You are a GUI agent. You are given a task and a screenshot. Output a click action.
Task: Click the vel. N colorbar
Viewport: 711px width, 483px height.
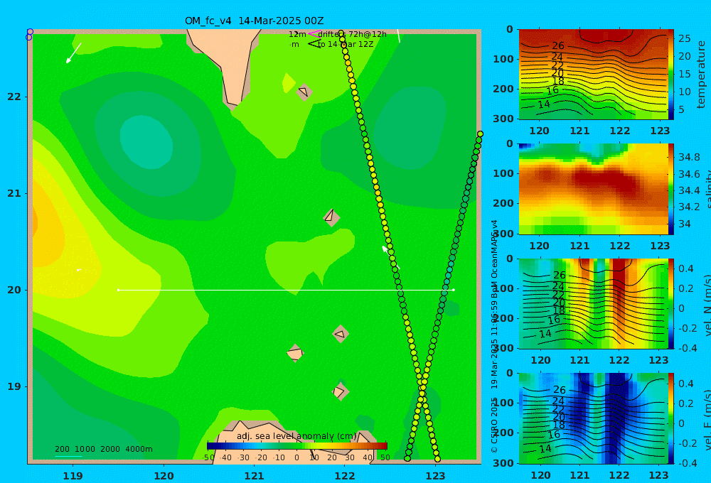[671, 303]
